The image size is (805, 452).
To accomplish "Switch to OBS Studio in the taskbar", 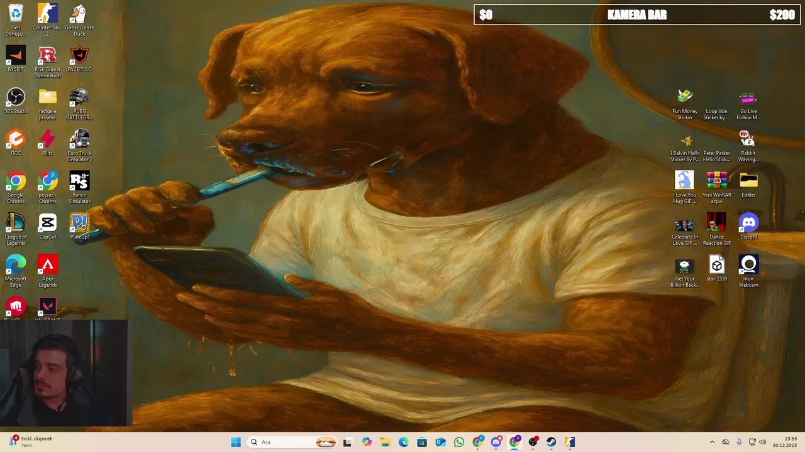I will point(533,442).
